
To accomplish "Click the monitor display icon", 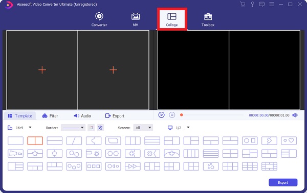I will click(170, 128).
